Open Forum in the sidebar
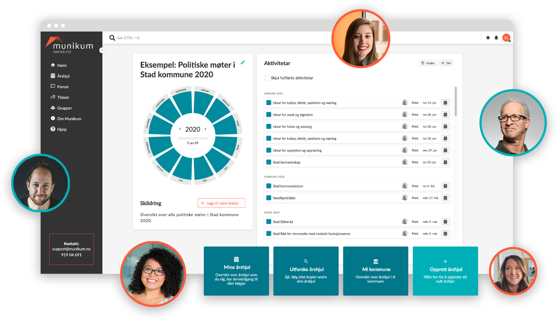 [63, 87]
